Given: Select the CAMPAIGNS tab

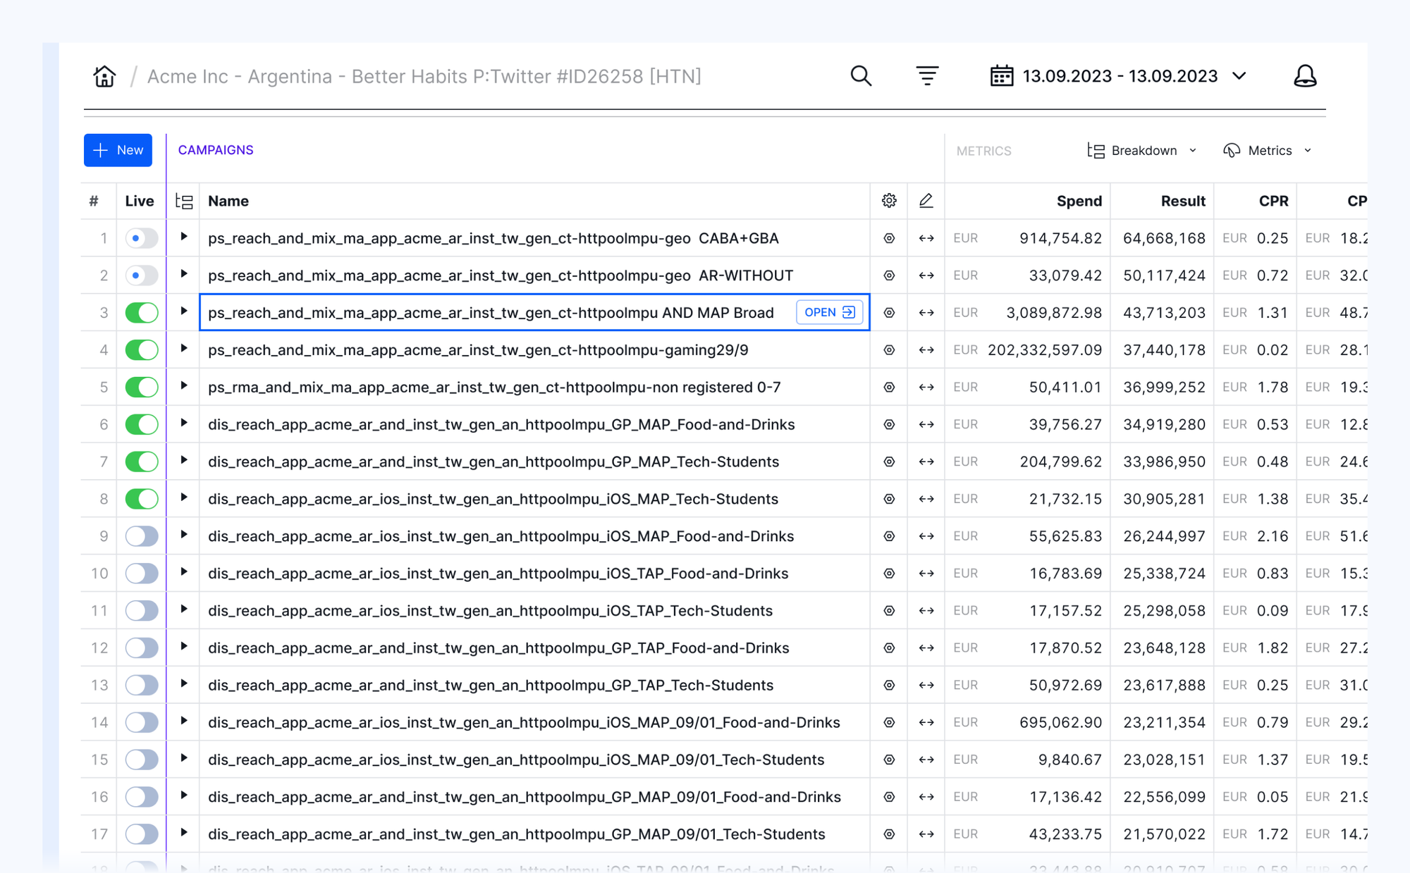Looking at the screenshot, I should tap(215, 150).
